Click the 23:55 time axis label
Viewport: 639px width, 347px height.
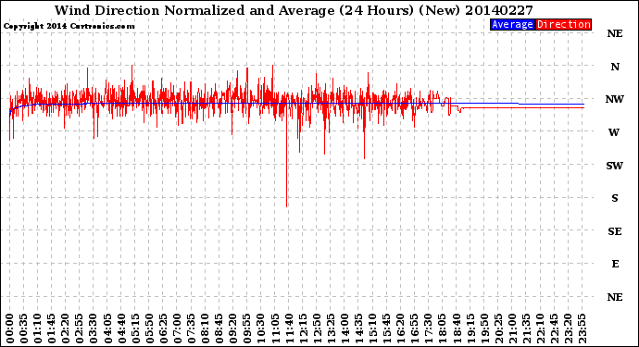pyautogui.click(x=582, y=328)
